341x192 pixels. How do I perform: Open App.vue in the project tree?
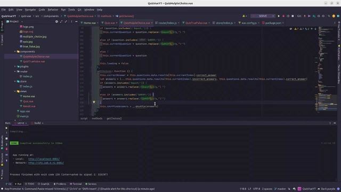tap(25, 111)
